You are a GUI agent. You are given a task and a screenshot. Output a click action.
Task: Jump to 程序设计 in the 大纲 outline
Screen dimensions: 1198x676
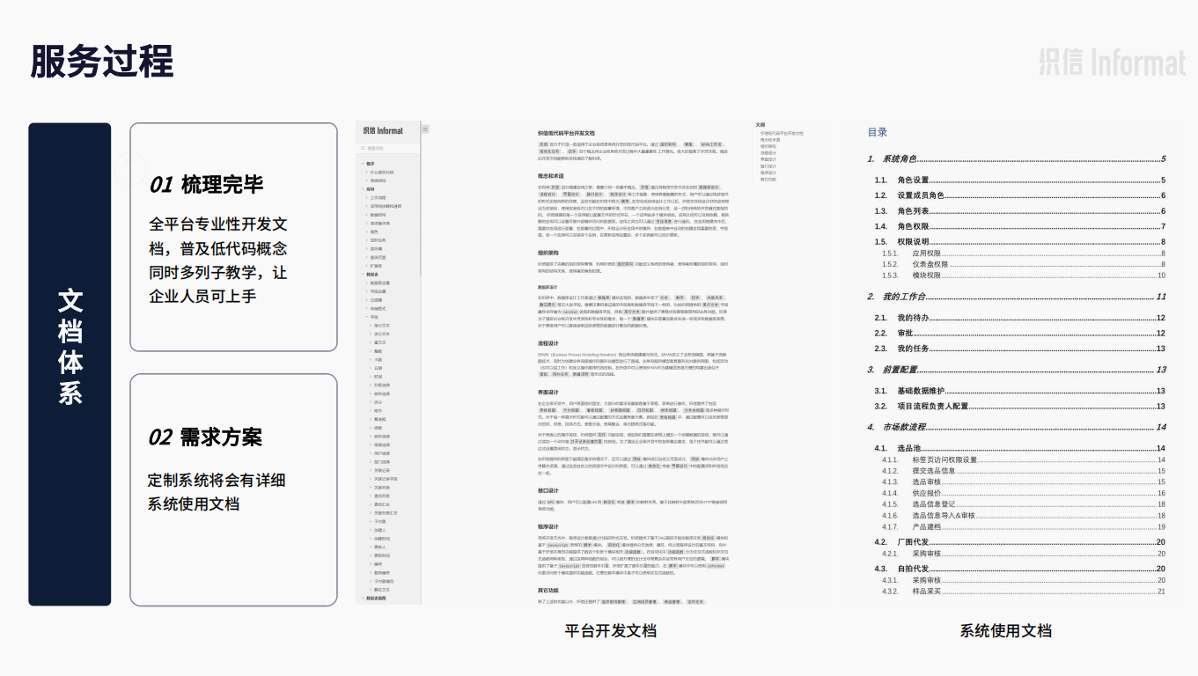tap(768, 173)
